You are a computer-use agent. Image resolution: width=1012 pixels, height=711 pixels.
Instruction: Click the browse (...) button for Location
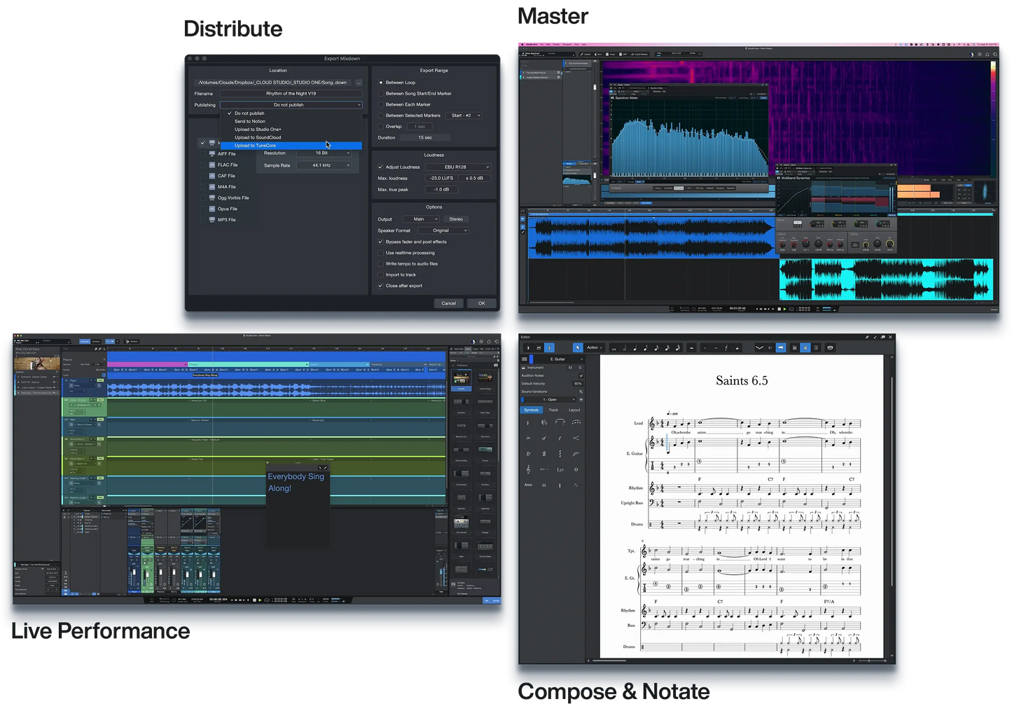(359, 83)
